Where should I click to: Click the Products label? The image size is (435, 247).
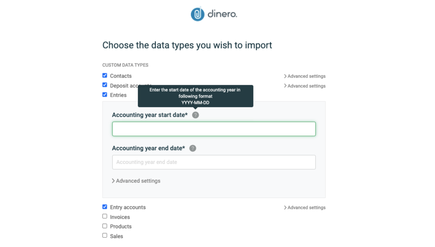point(121,227)
